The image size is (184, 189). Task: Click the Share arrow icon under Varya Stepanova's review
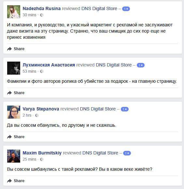9,137
